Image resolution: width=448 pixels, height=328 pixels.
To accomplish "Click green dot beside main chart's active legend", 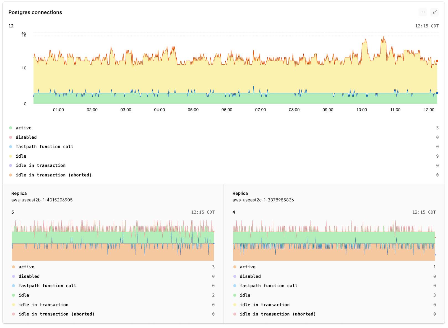I will click(x=11, y=128).
